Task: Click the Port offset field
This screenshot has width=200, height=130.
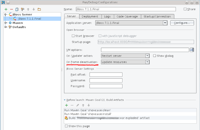Action: click(106, 75)
